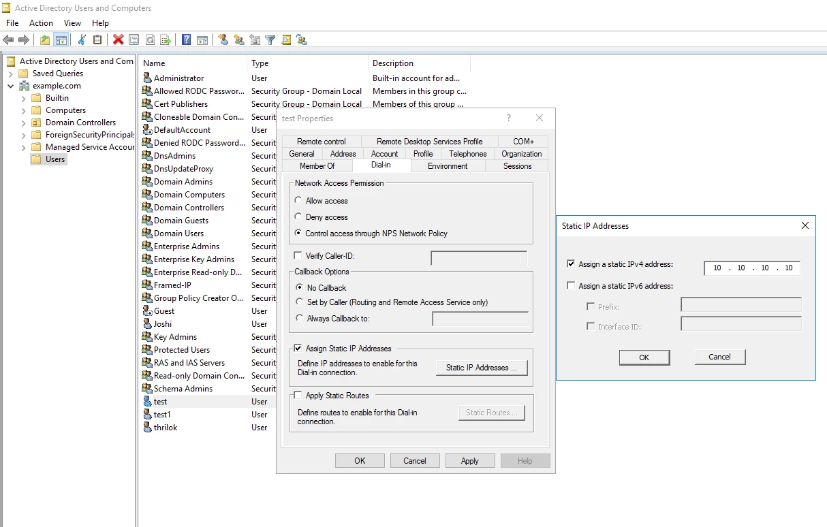This screenshot has height=527, width=827.
Task: Click Apply in test Properties dialog
Action: click(x=470, y=461)
